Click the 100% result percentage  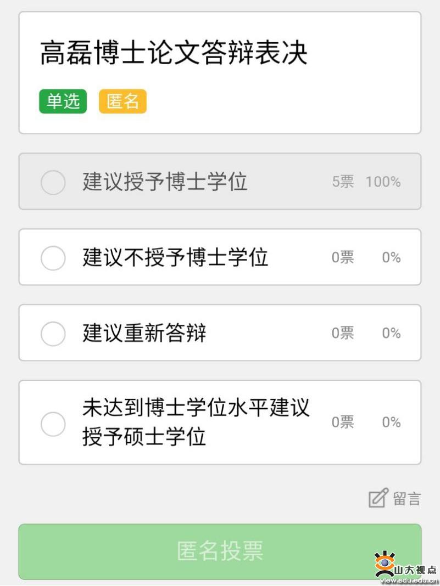[383, 182]
